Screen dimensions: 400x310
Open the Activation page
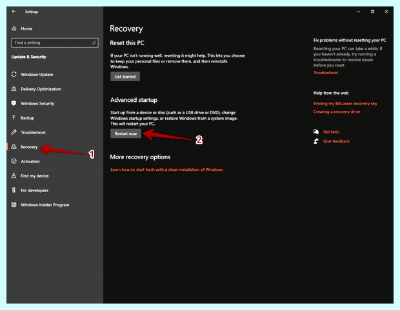[30, 161]
